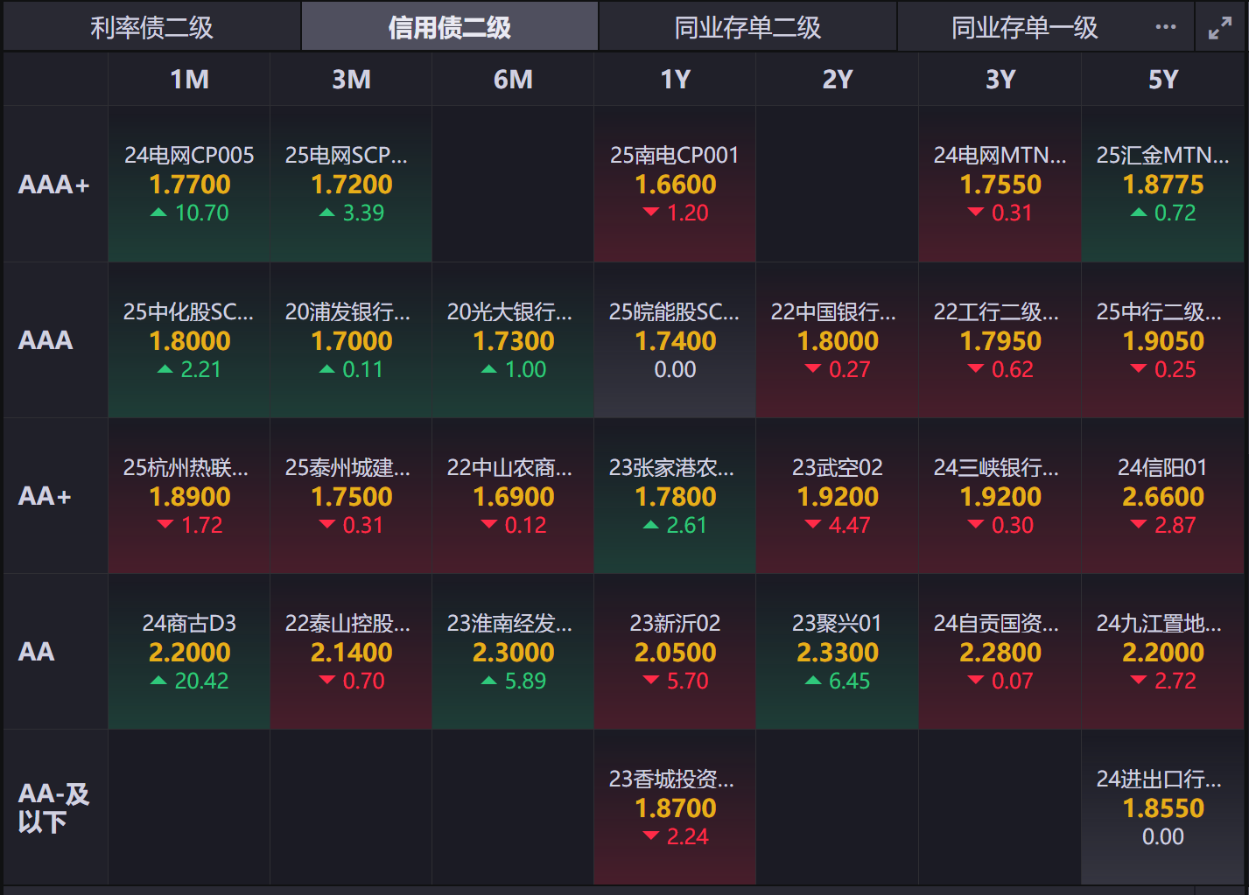Image resolution: width=1249 pixels, height=895 pixels.
Task: Click the 5Y column header
Action: [1163, 80]
